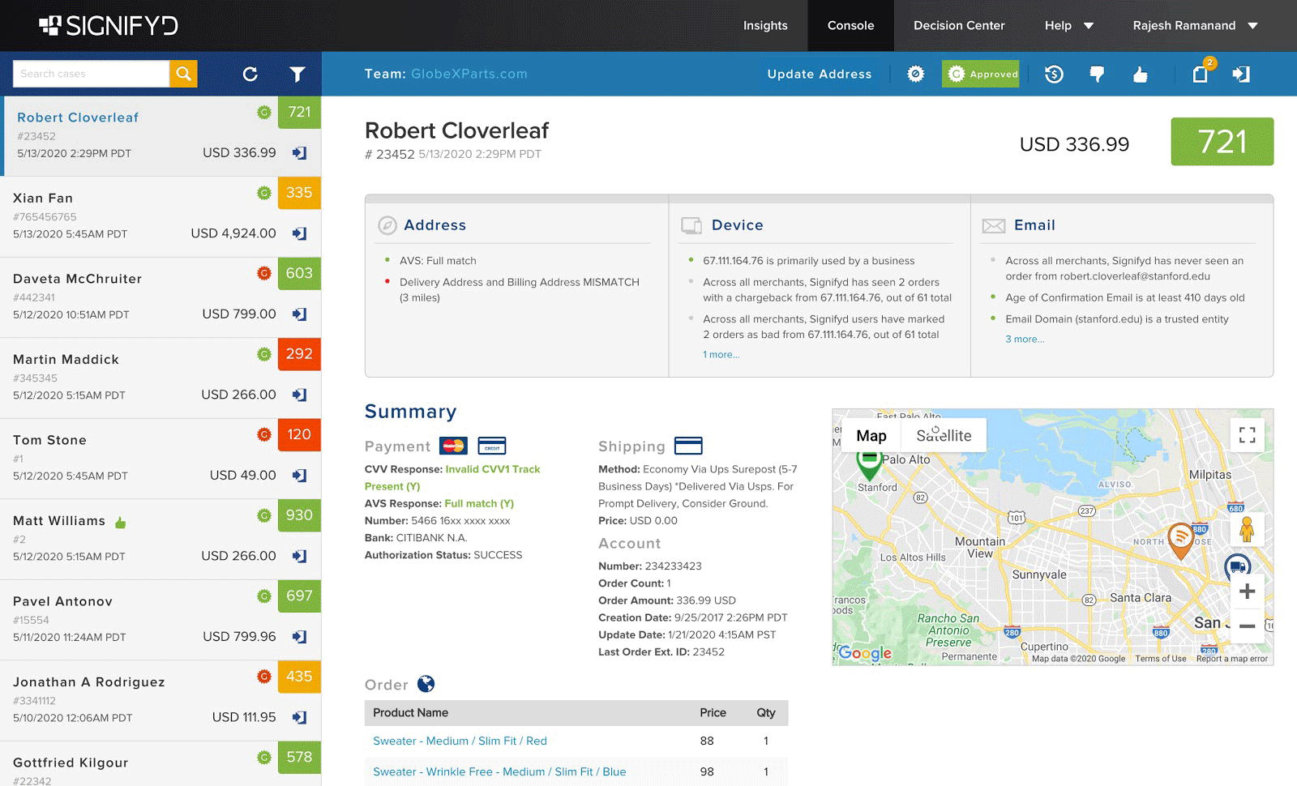This screenshot has width=1297, height=786.
Task: Click the orange location marker on the map
Action: [x=1181, y=540]
